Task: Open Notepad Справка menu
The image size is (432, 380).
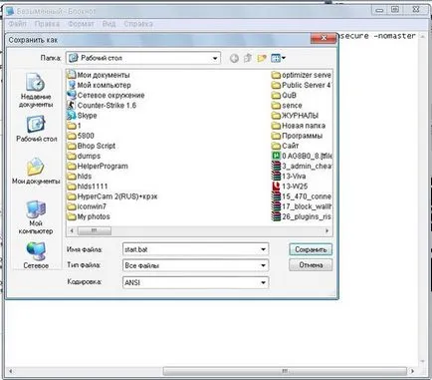Action: click(138, 24)
